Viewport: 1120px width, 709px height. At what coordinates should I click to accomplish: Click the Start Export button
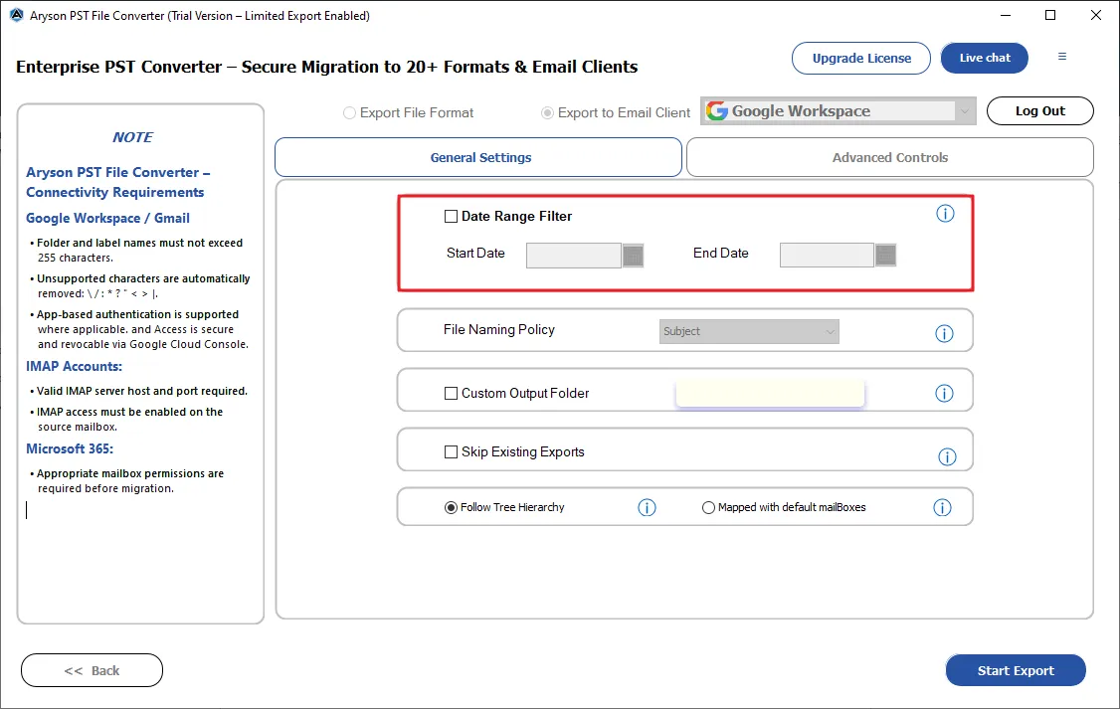point(1016,670)
